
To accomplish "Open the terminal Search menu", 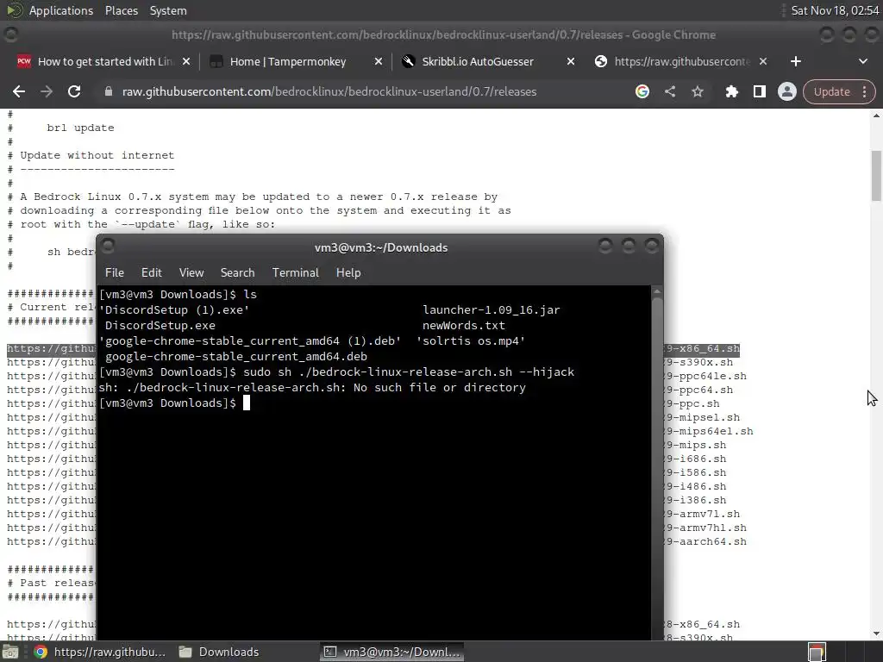I will 238,272.
